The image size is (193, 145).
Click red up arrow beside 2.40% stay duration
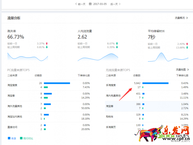click(x=187, y=43)
